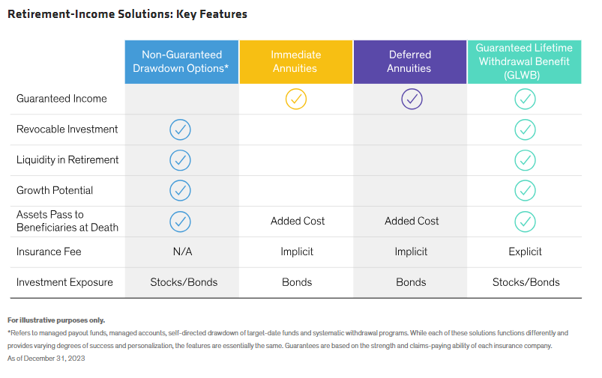Viewport: 602px width, 378px height.
Task: Click the green Guaranteed Income checkmark for GLWB
Action: coord(525,99)
